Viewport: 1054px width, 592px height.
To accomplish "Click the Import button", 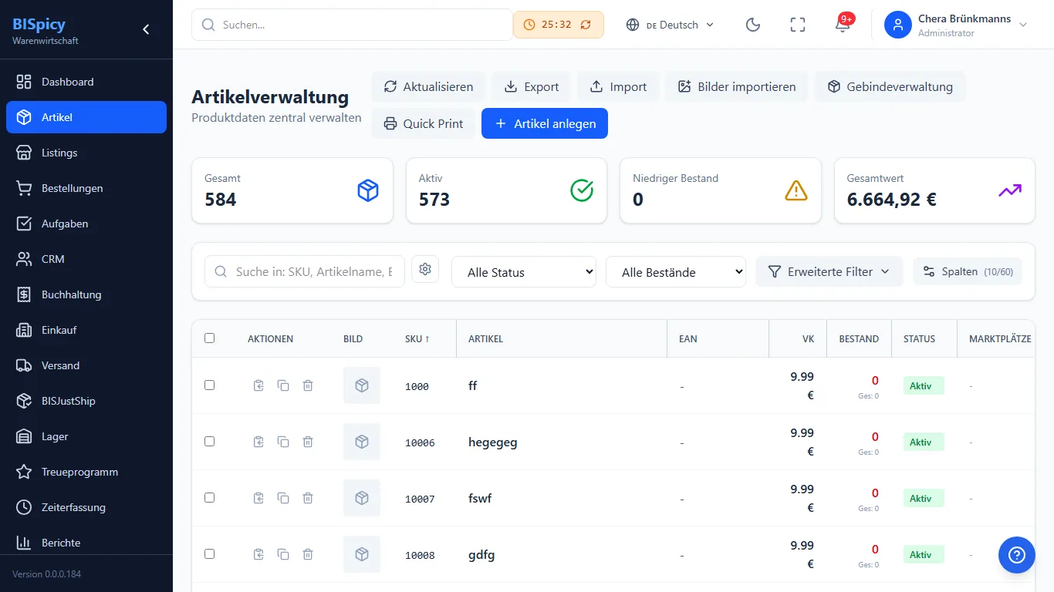I will coord(618,86).
